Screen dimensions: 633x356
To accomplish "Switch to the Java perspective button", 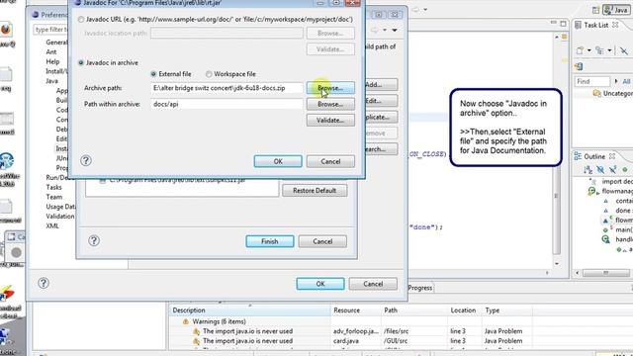I will (616, 9).
